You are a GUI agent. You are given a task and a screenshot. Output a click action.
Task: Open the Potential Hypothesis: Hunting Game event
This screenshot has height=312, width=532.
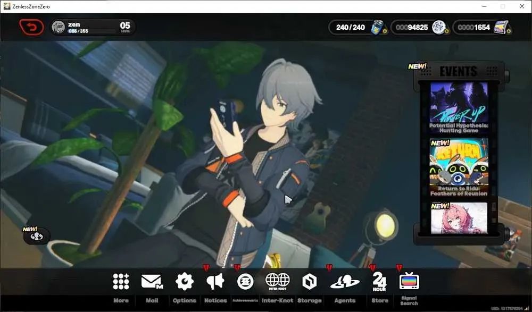click(459, 108)
